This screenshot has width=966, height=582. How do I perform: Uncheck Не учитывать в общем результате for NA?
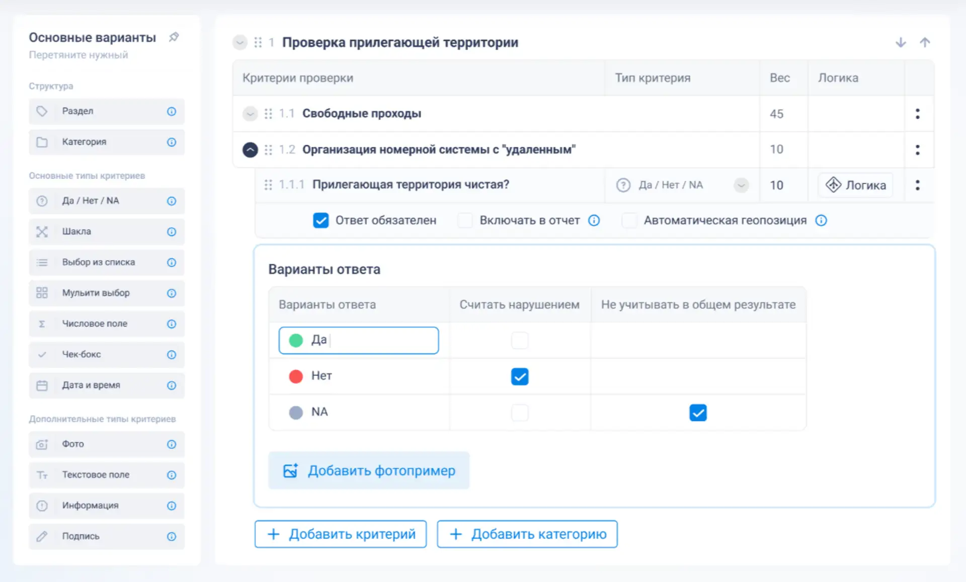click(698, 413)
